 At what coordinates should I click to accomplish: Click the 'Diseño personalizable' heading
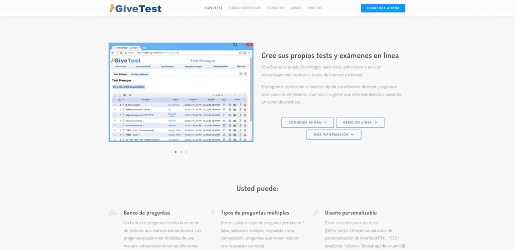(x=351, y=213)
